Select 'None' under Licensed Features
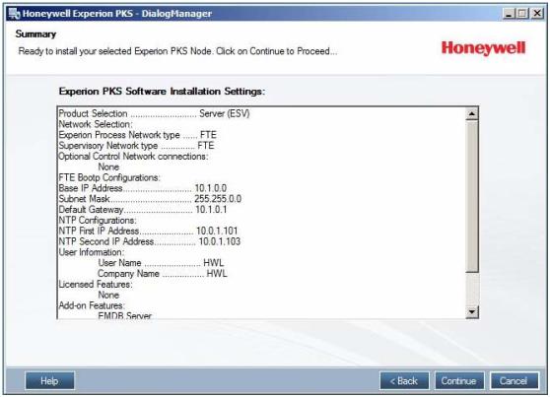The width and height of the screenshot is (550, 397). (x=108, y=295)
